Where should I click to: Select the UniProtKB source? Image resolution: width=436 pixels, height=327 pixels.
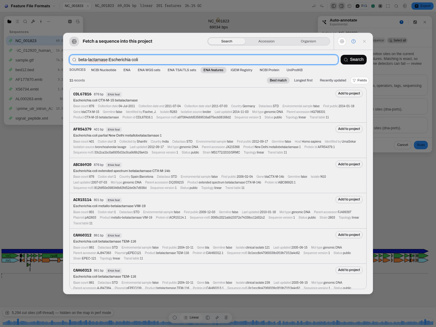coord(295,70)
